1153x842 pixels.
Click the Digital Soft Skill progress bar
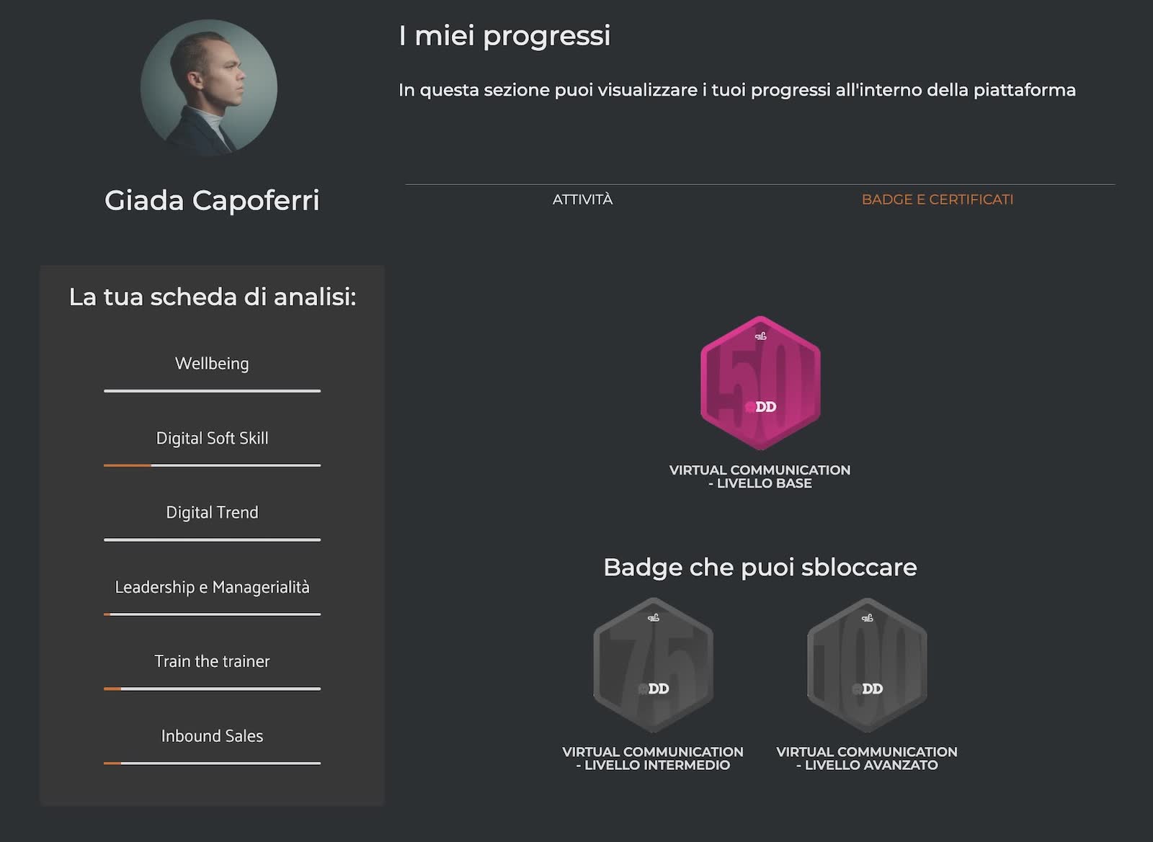pos(212,465)
